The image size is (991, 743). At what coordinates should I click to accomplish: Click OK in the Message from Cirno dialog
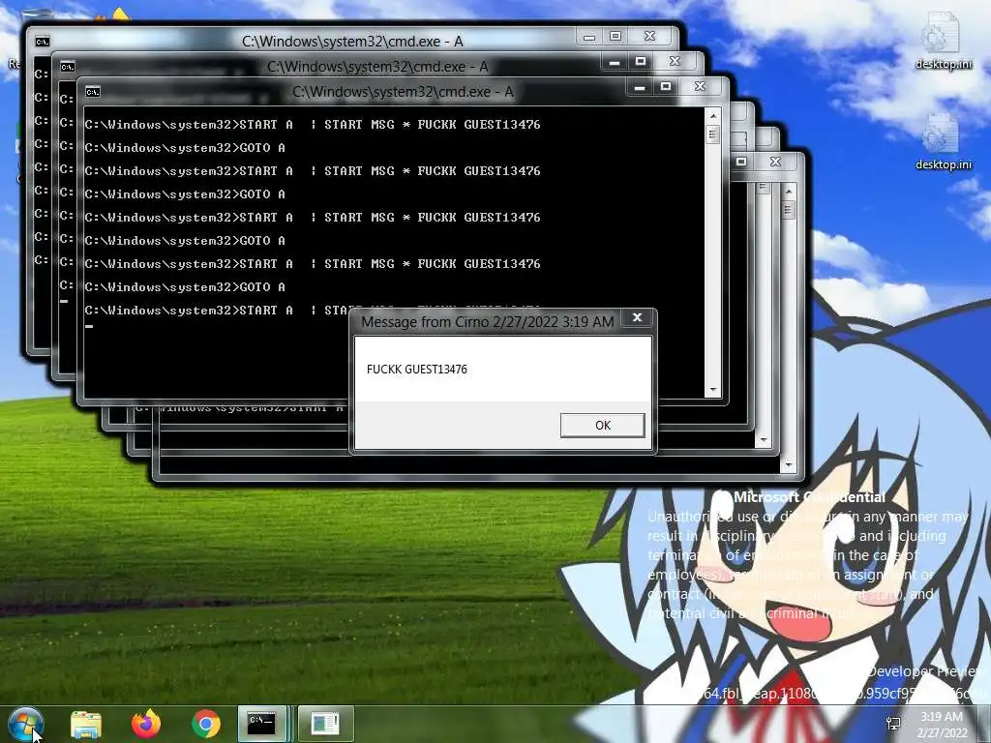pos(602,426)
